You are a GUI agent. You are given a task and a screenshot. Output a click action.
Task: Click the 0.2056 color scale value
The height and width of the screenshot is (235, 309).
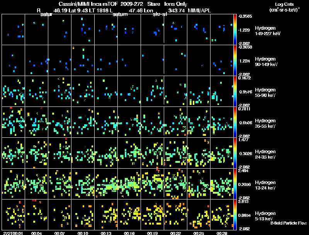[244, 184]
